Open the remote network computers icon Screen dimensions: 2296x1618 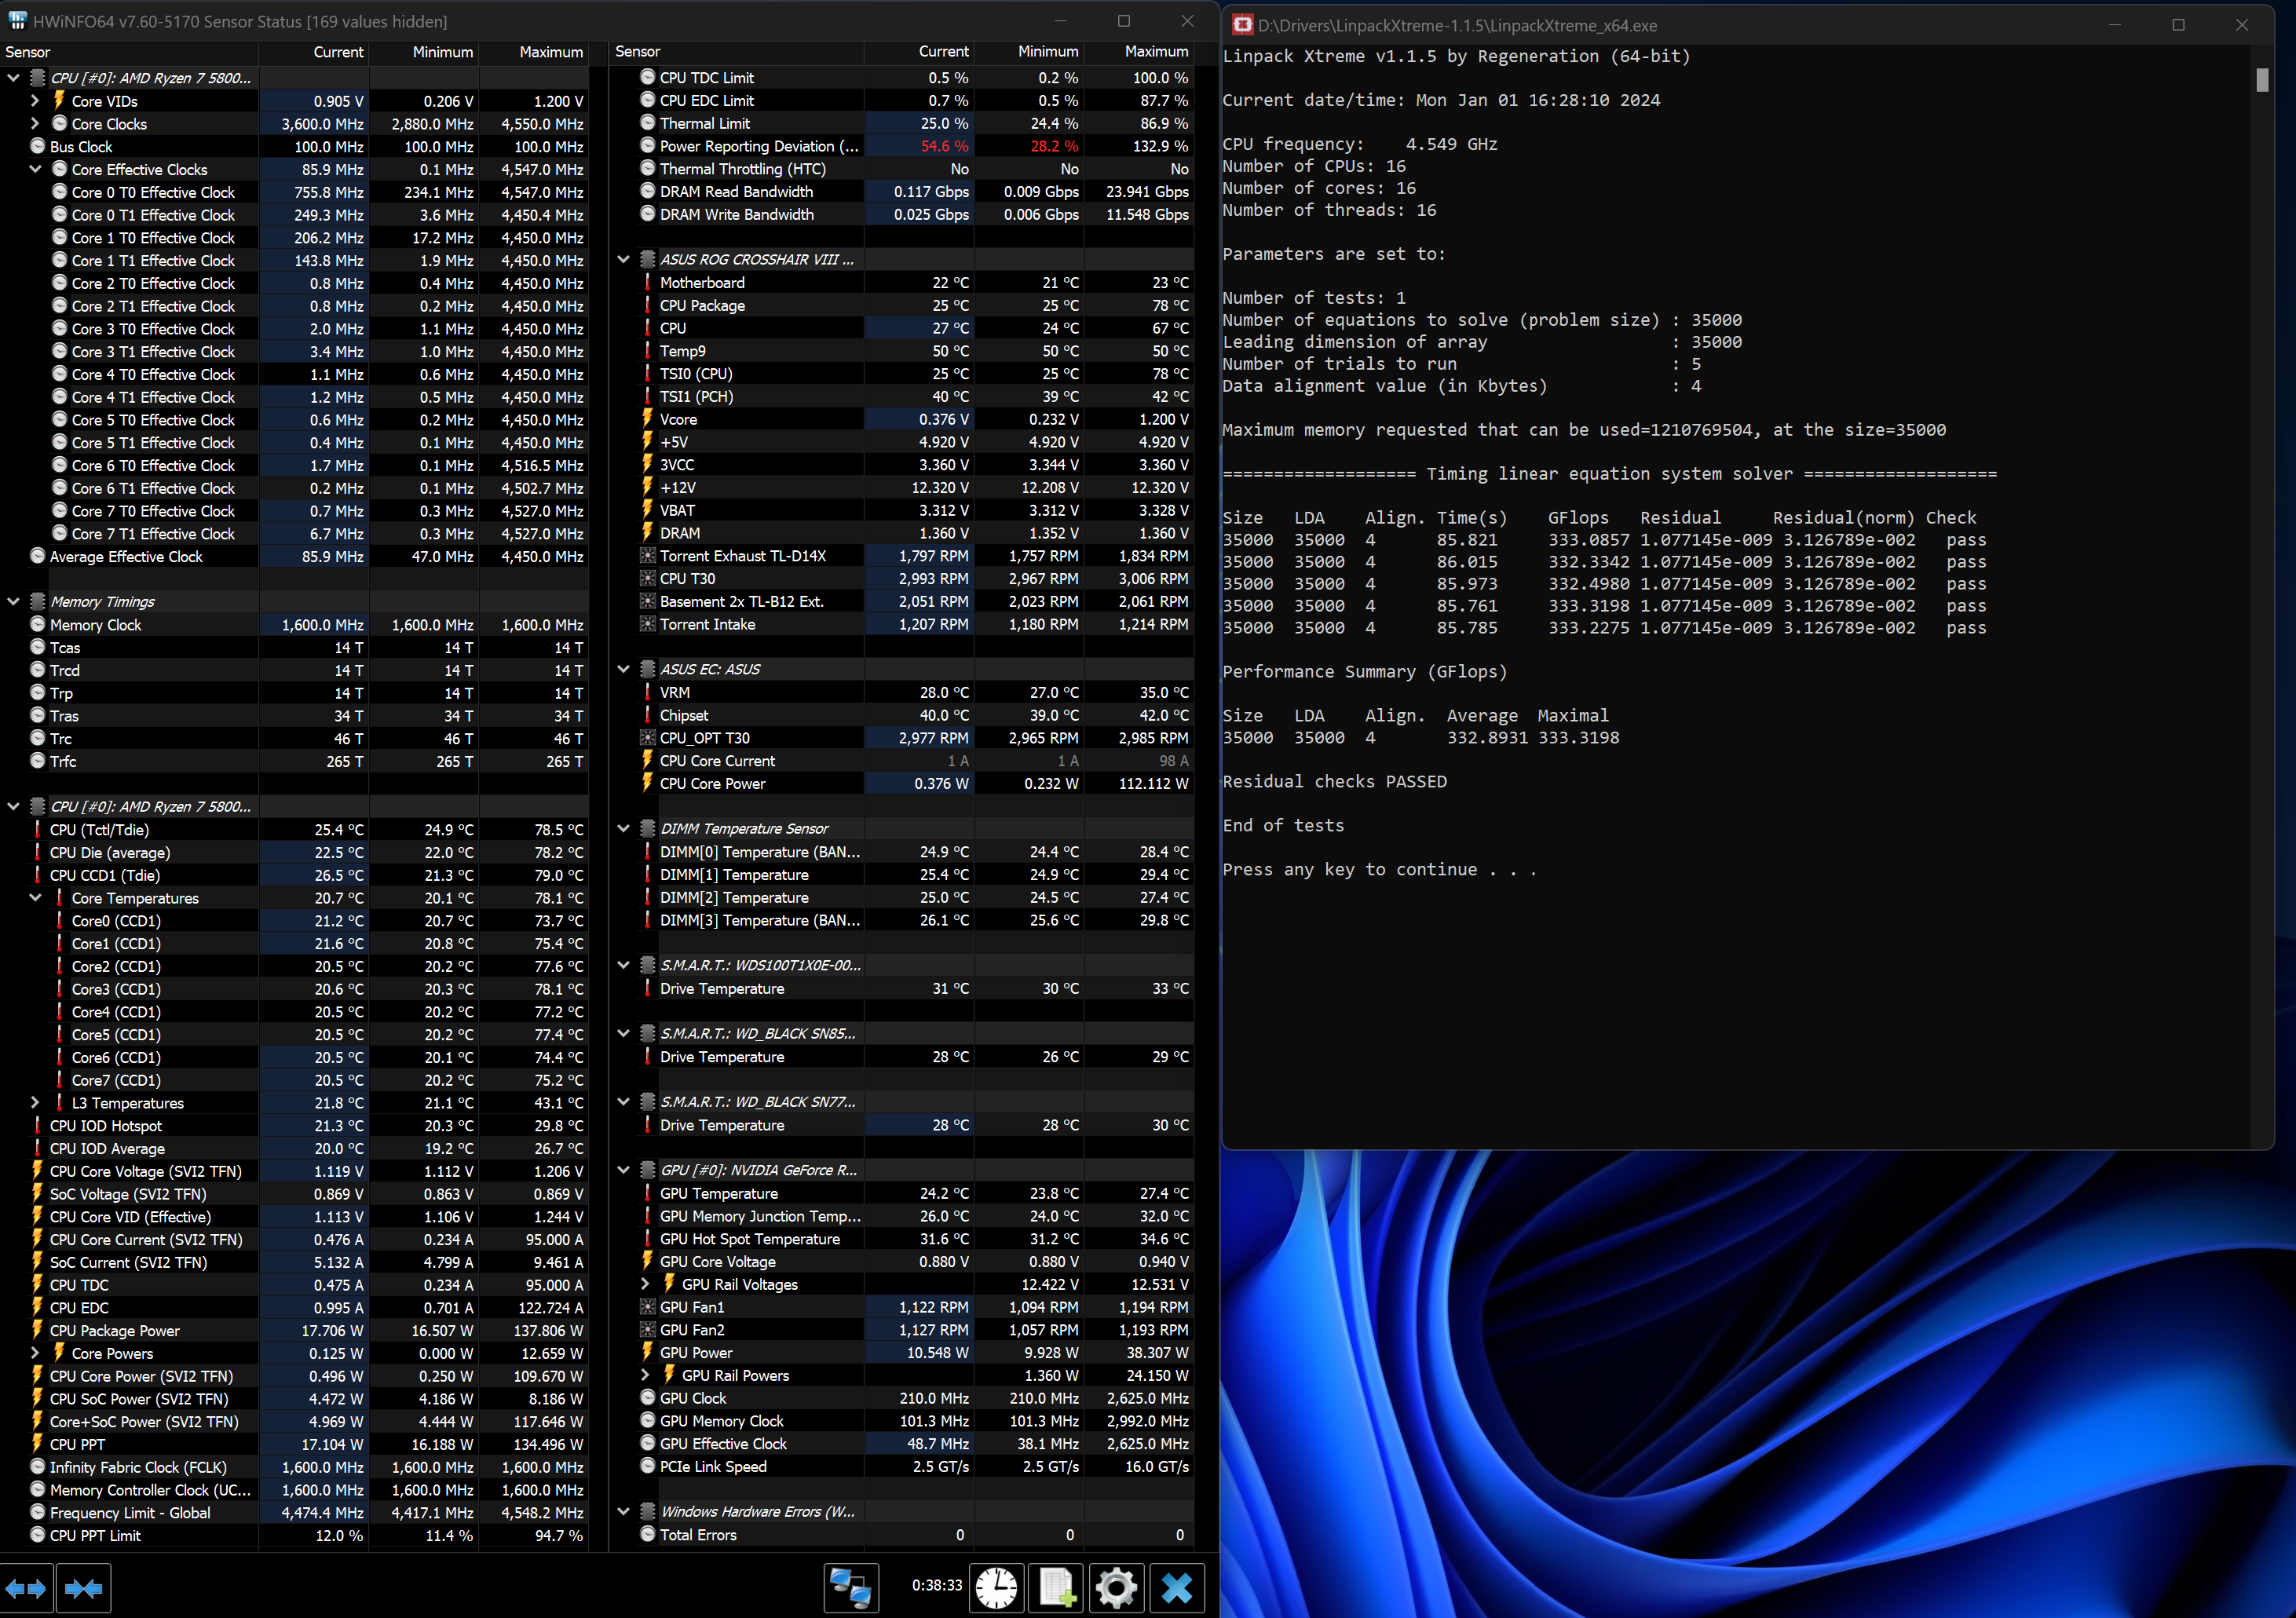point(851,1588)
